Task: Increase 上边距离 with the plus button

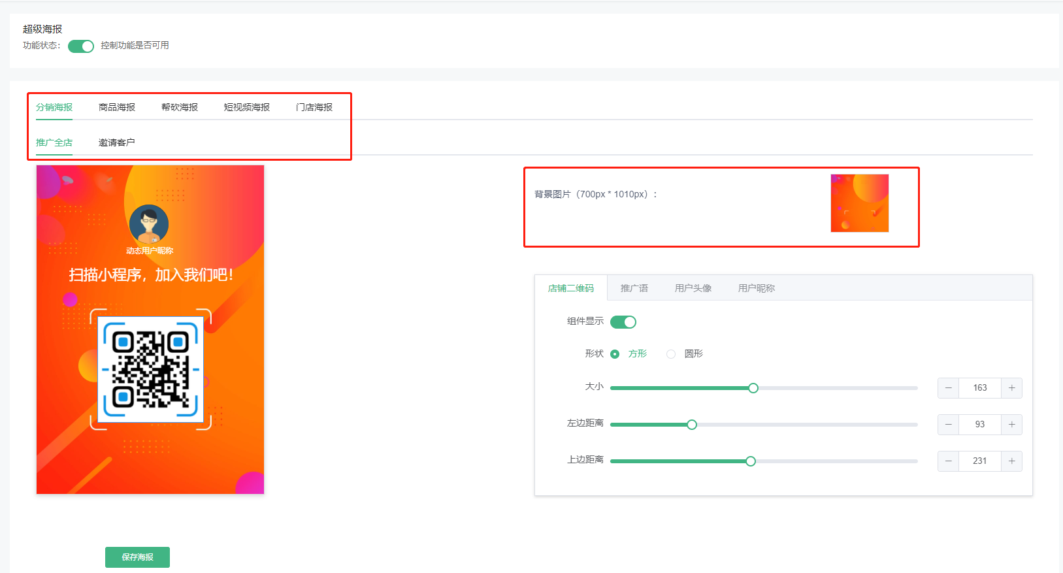Action: click(1011, 461)
